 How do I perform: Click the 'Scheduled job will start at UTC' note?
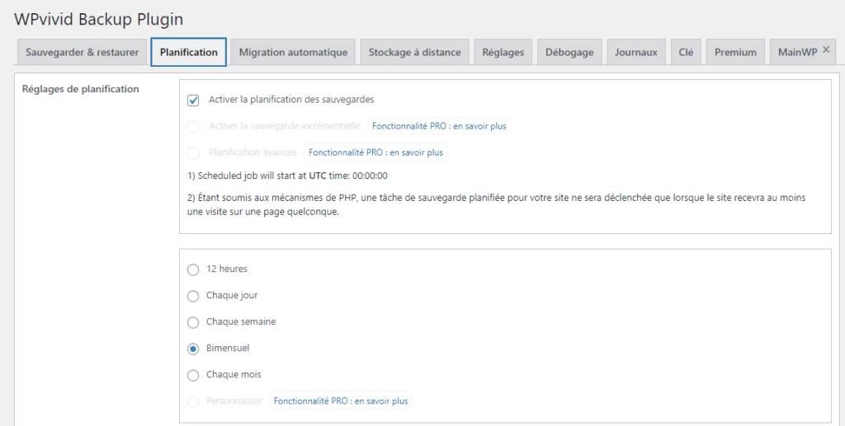[287, 176]
